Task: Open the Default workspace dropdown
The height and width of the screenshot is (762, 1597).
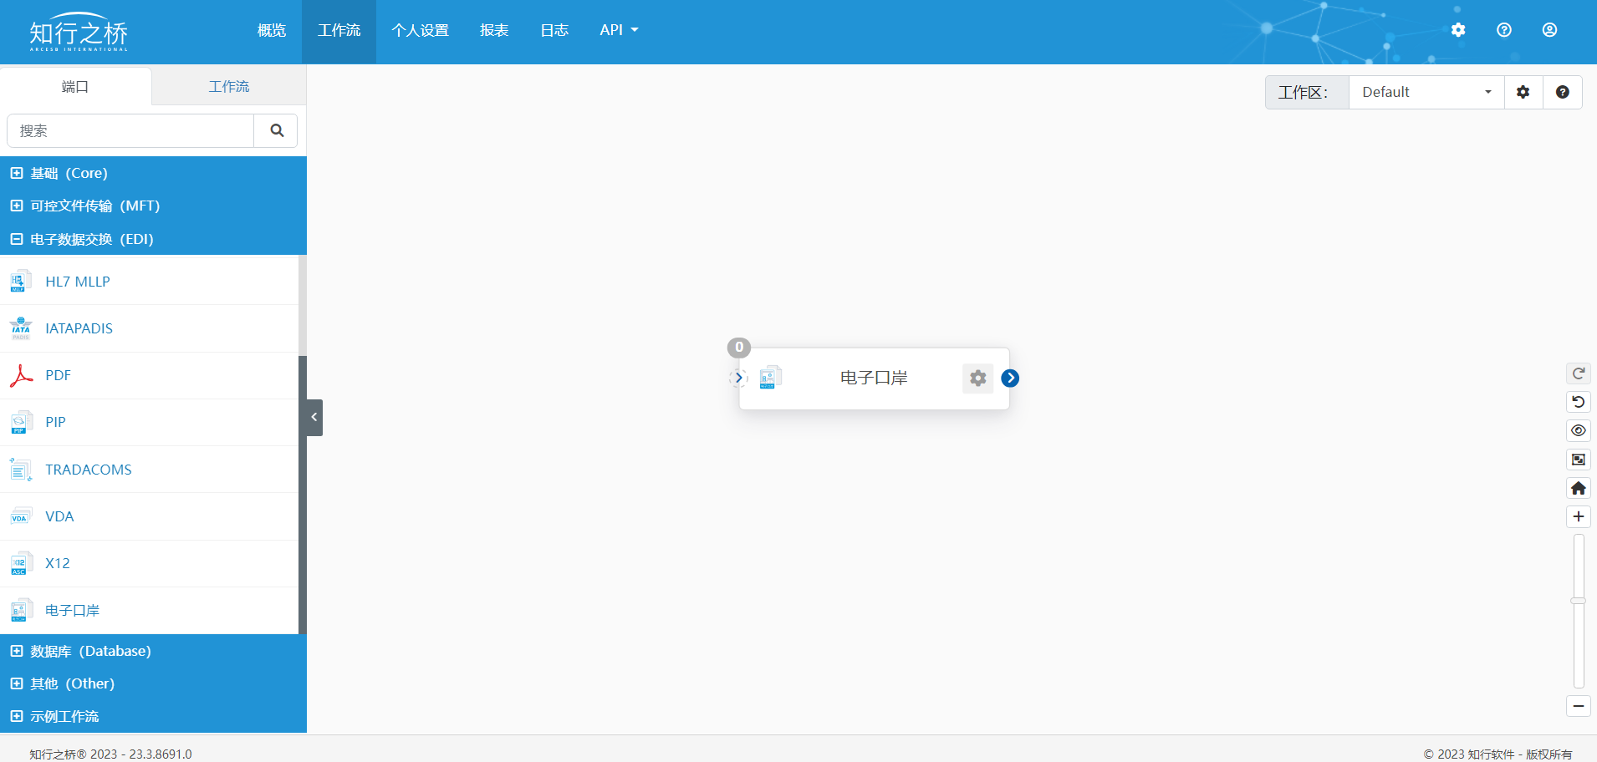Action: tap(1426, 92)
